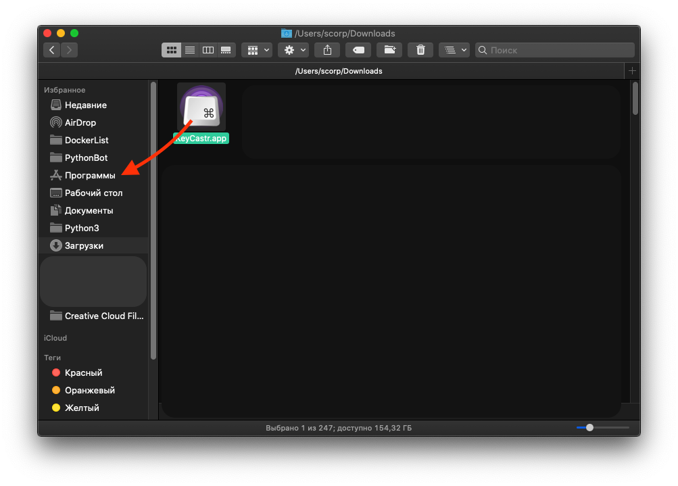Open the group-by dropdown
678x486 pixels.
pos(258,50)
